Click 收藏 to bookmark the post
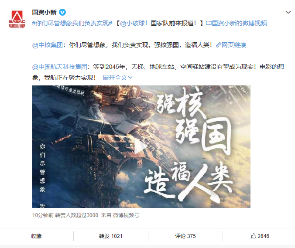295x248 pixels. pos(36,236)
